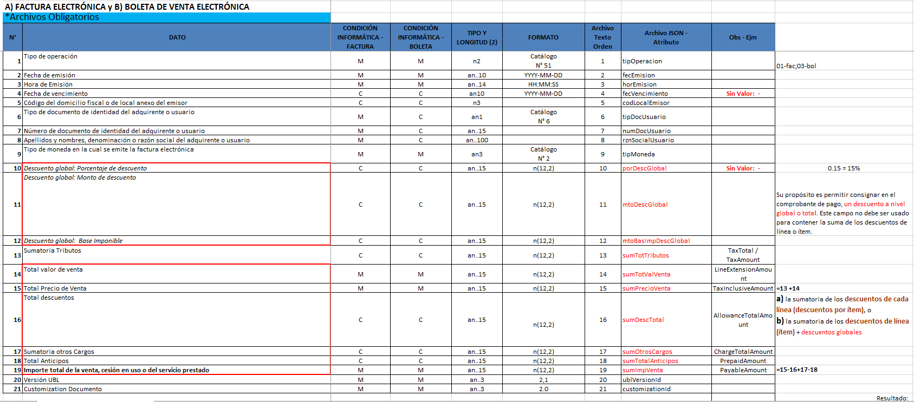Select the 'Customization Documento' cell
Viewport: 914px width, 402px height.
pos(177,389)
